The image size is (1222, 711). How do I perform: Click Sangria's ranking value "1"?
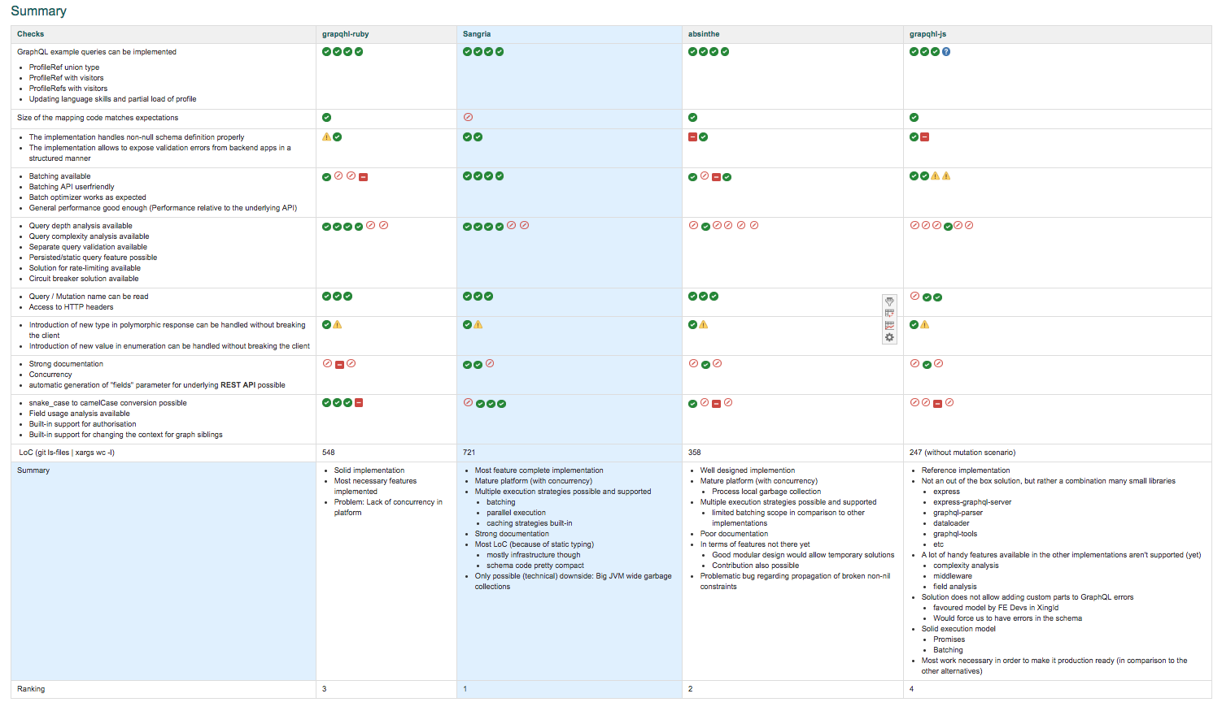pos(465,689)
